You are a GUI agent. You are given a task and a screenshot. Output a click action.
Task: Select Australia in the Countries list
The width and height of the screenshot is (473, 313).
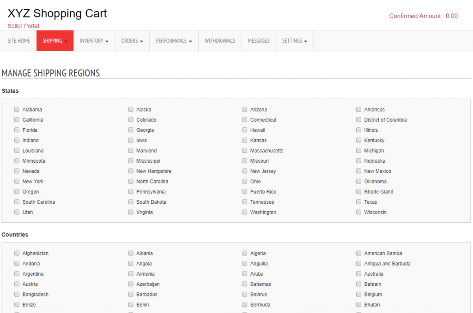tap(358, 274)
